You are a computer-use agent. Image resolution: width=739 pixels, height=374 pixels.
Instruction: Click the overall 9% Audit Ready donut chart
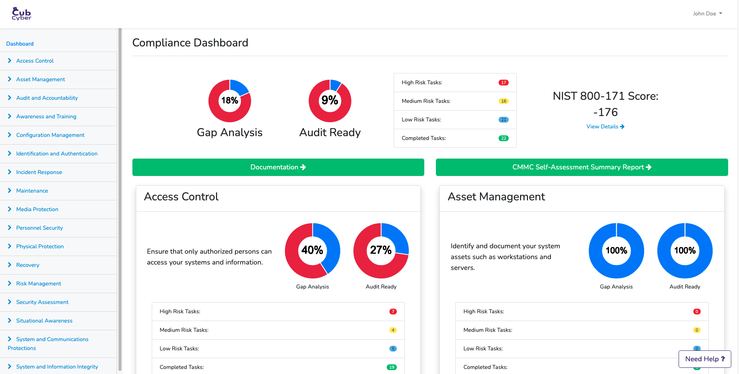[x=330, y=101]
